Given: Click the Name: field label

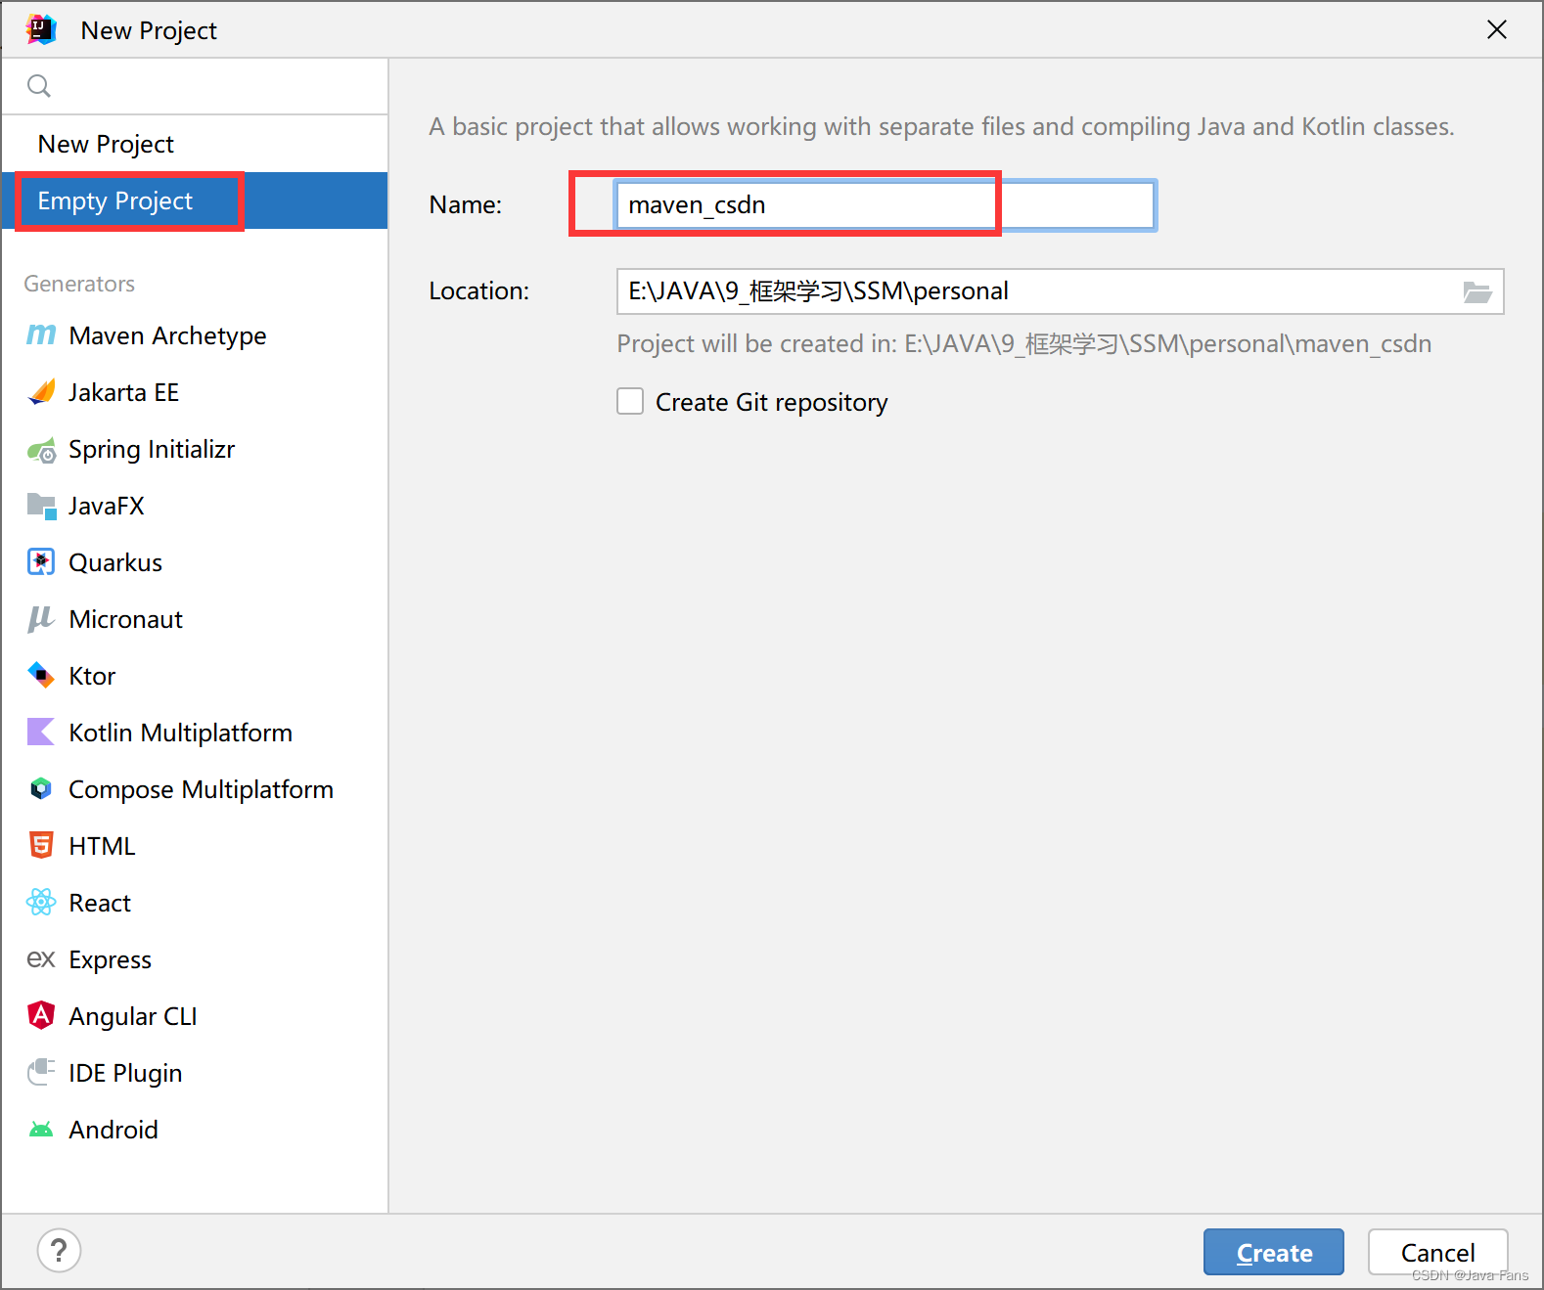Looking at the screenshot, I should (x=465, y=204).
